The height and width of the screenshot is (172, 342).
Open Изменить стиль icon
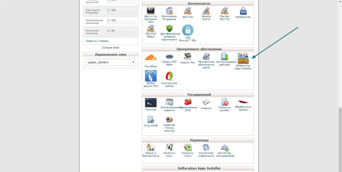188,148
